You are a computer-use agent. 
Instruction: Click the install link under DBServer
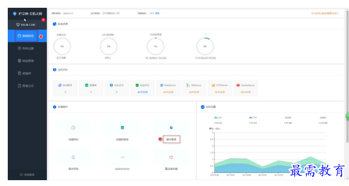coord(194,92)
